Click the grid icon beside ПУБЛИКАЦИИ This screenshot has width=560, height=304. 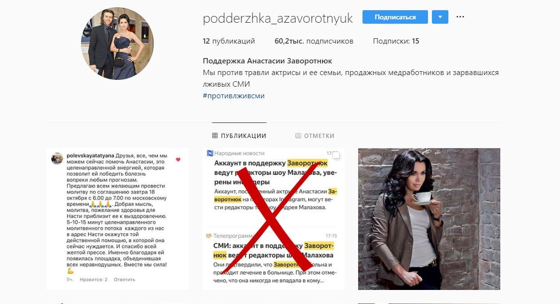click(x=214, y=136)
